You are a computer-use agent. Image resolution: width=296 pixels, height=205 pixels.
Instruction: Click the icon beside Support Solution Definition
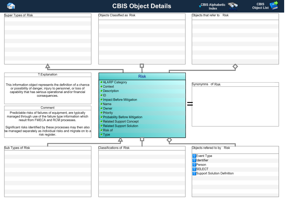(x=194, y=173)
